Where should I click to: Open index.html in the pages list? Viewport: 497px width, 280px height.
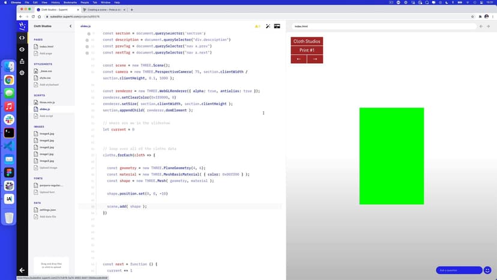pos(46,46)
